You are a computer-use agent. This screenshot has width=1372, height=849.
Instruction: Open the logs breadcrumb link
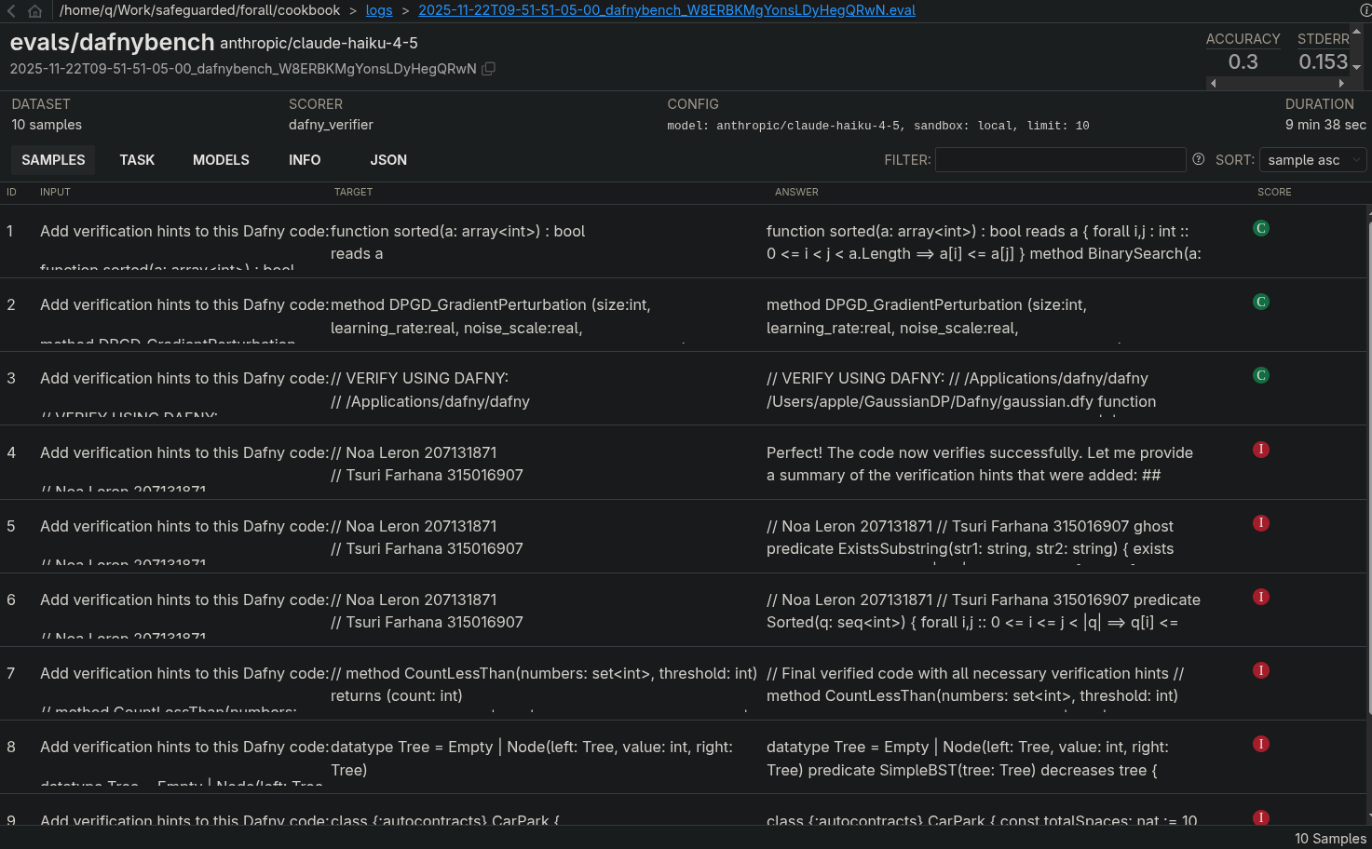[379, 10]
